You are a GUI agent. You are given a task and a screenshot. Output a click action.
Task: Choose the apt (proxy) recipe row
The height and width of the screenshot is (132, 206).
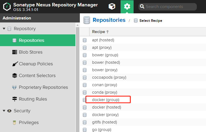(x=102, y=47)
